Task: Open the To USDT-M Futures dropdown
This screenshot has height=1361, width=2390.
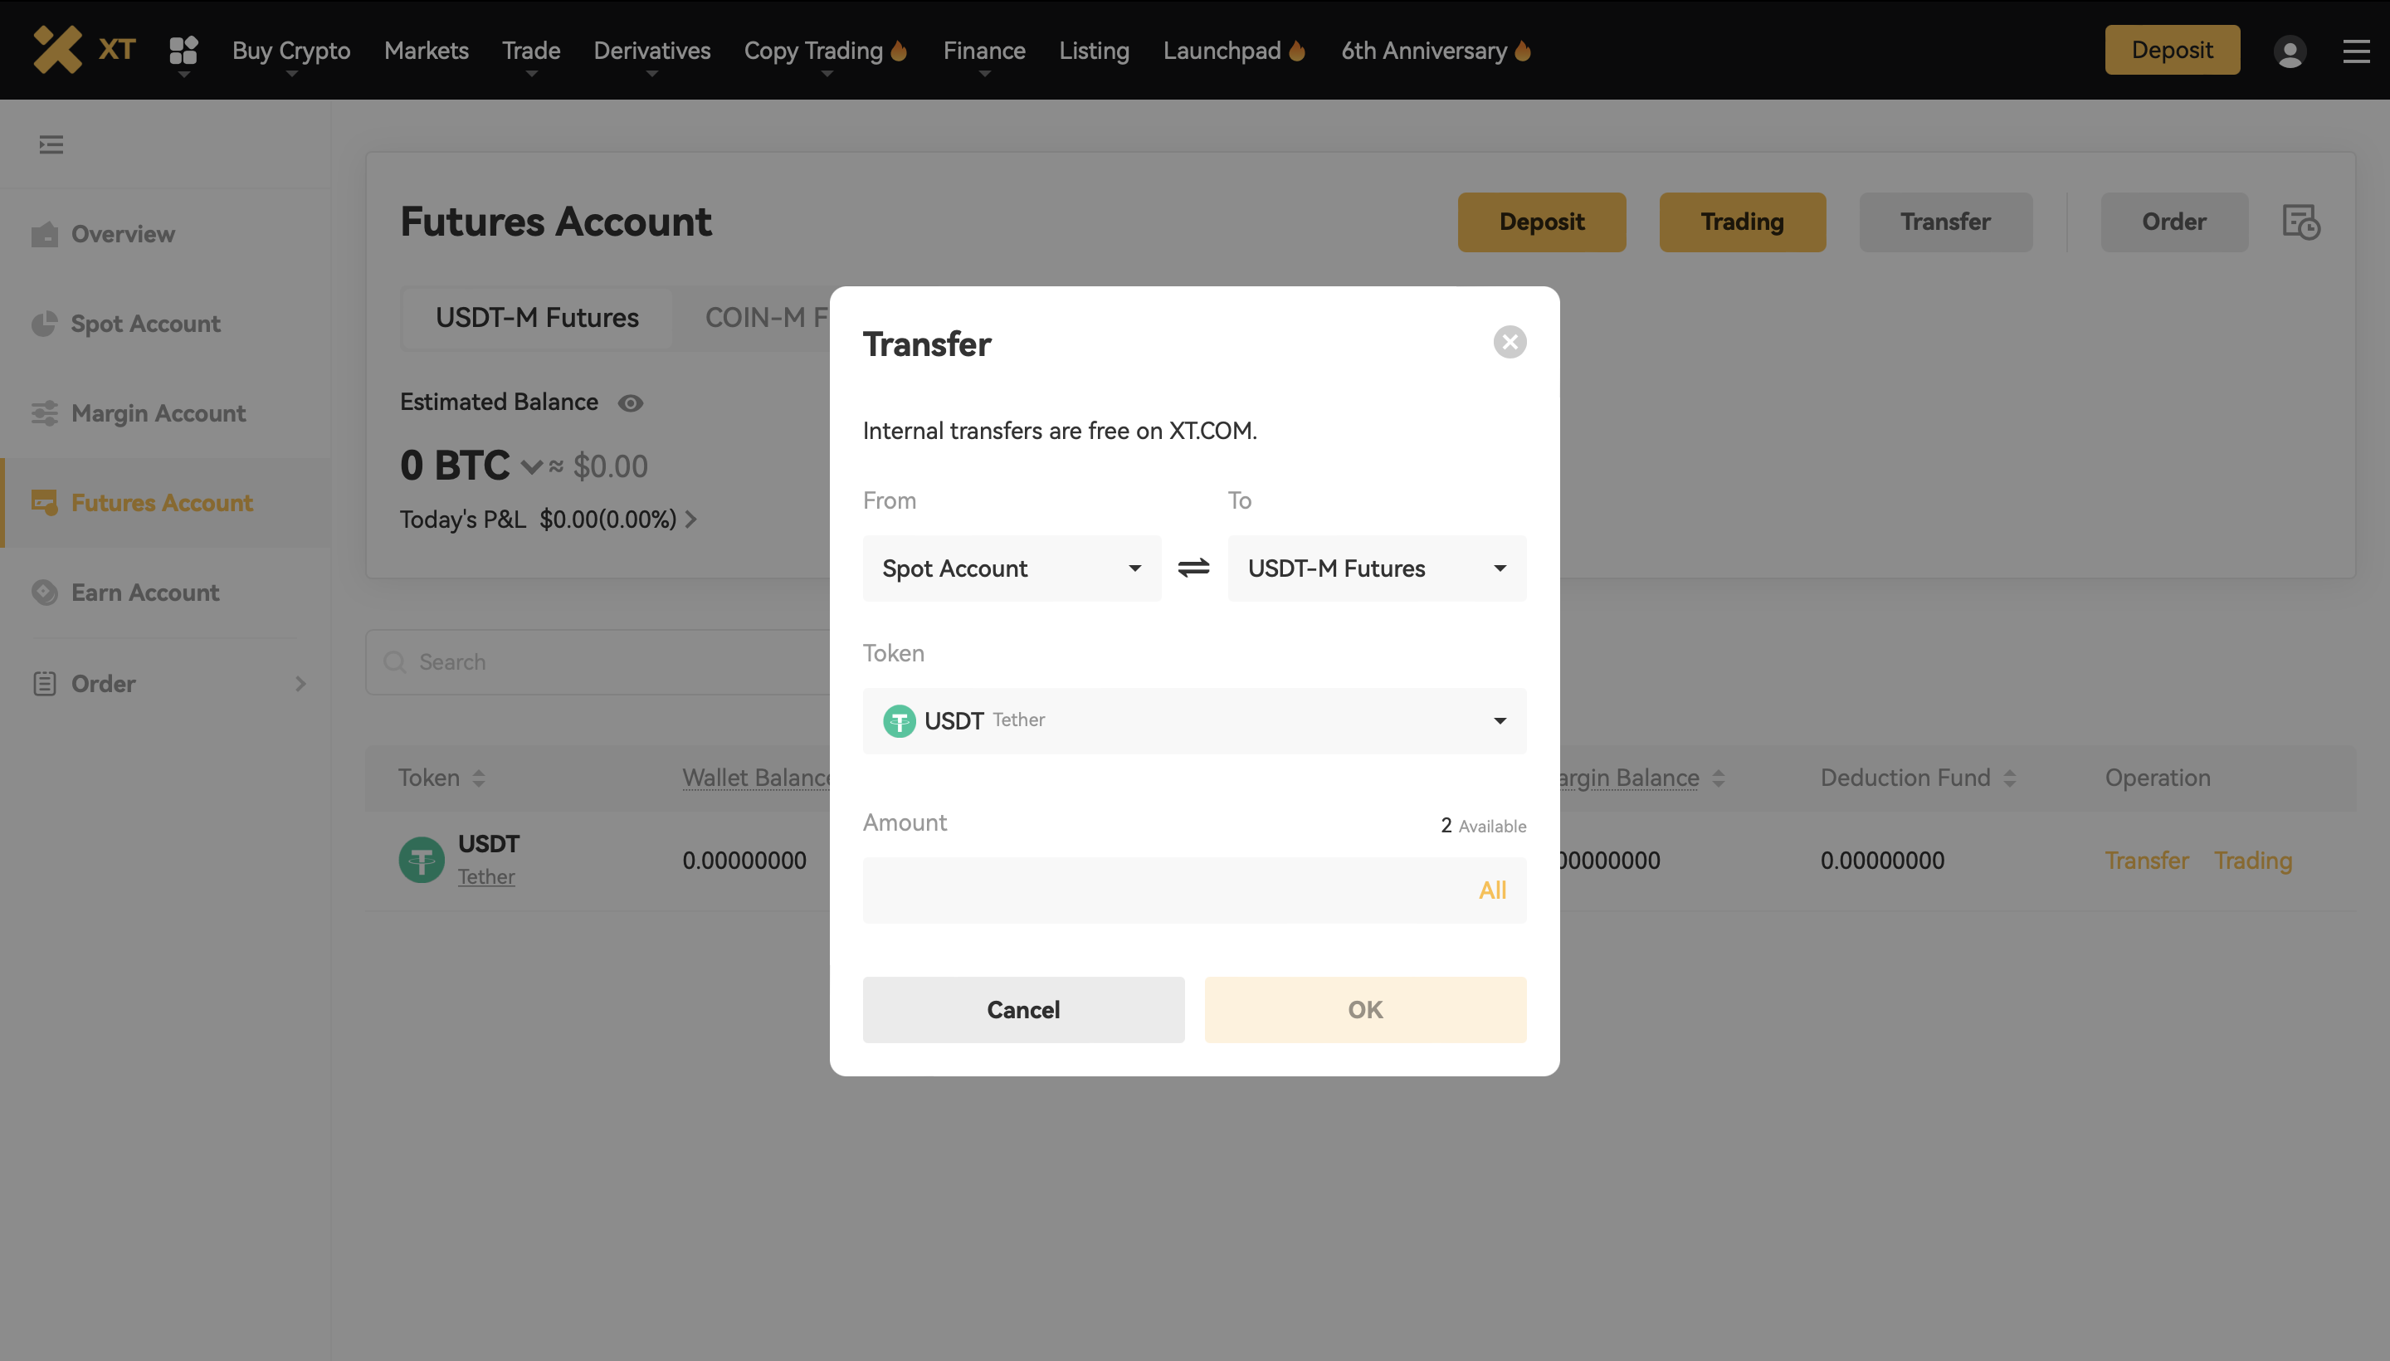Action: [1377, 568]
